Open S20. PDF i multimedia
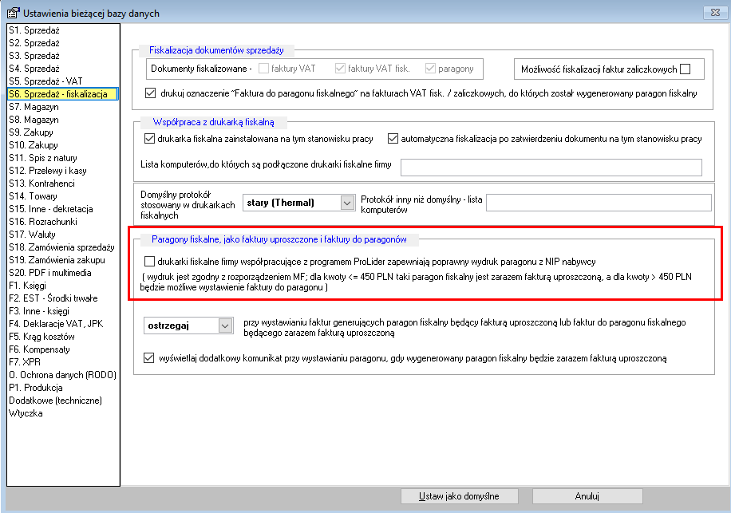 (x=63, y=273)
